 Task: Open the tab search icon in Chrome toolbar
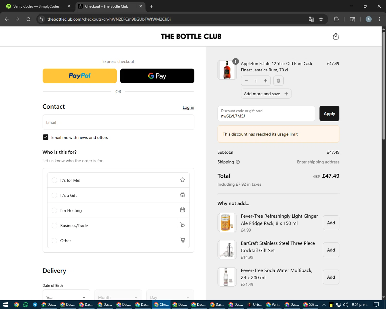(x=352, y=19)
